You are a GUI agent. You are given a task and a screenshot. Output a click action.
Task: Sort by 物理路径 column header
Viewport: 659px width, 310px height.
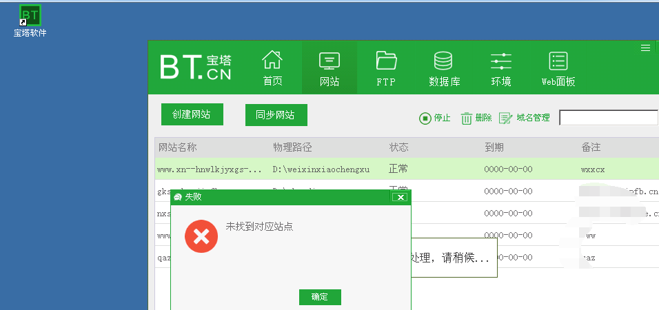point(292,147)
